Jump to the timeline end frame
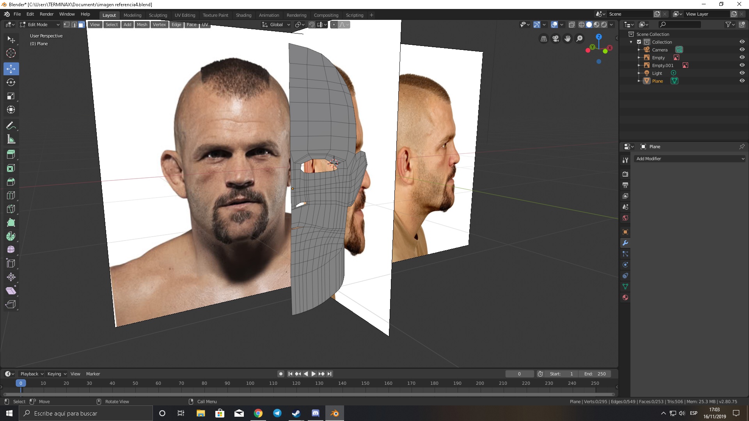 pyautogui.click(x=329, y=374)
